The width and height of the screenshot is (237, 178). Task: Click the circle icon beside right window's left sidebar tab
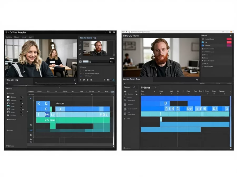pyautogui.click(x=134, y=87)
